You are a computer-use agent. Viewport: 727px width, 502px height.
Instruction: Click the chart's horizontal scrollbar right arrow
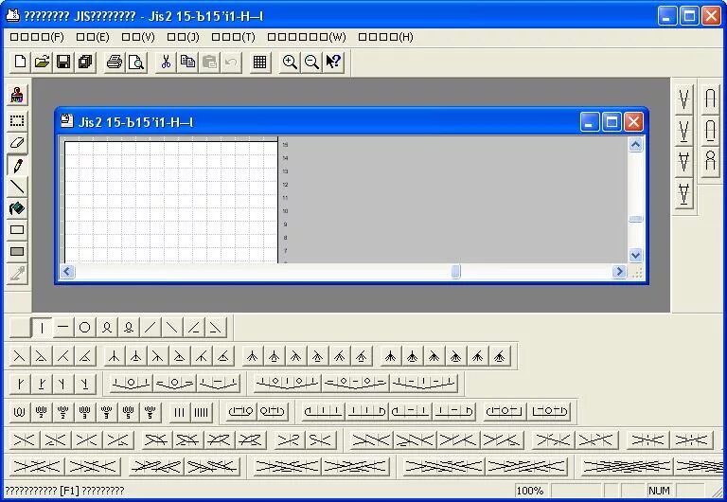coord(619,272)
